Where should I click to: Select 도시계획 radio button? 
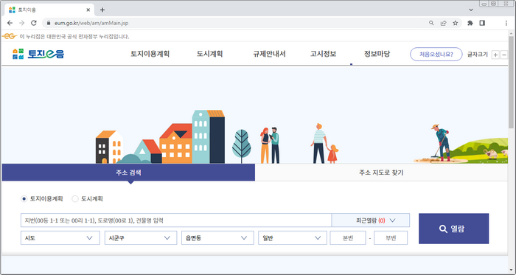[75, 199]
